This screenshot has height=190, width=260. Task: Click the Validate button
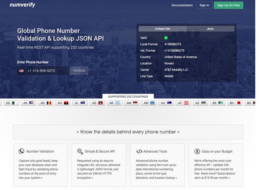(78, 71)
